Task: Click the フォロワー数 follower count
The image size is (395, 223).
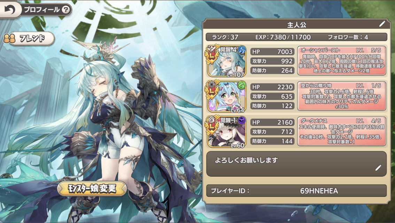Action: tap(348, 37)
